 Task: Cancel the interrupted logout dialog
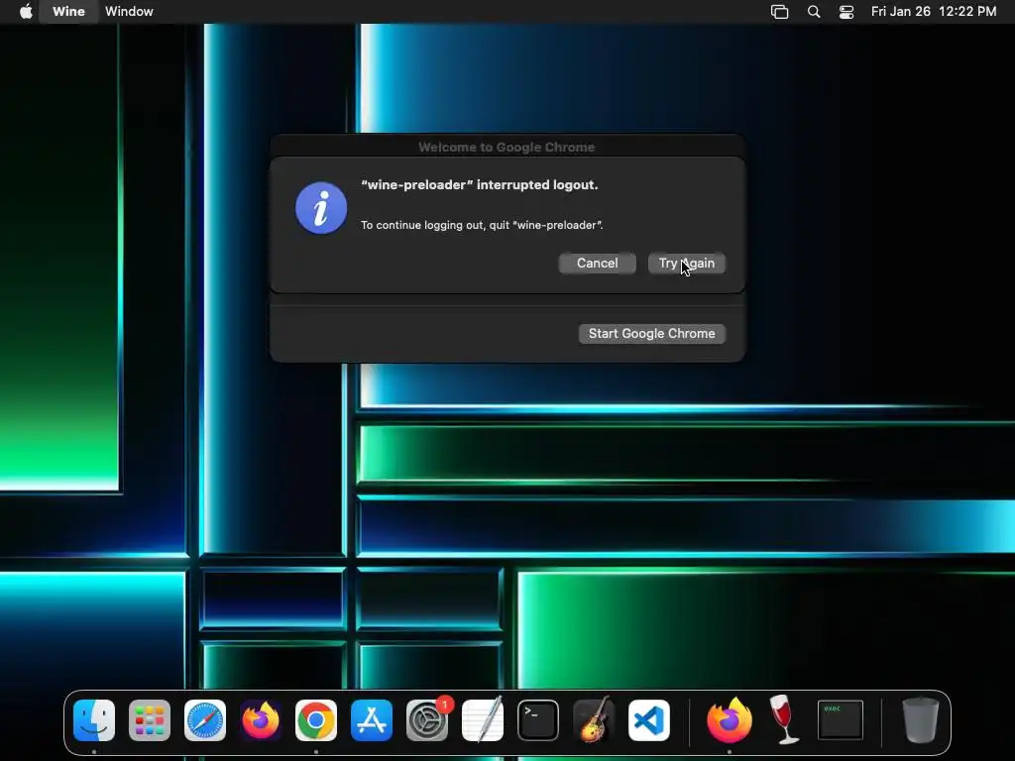598,264
